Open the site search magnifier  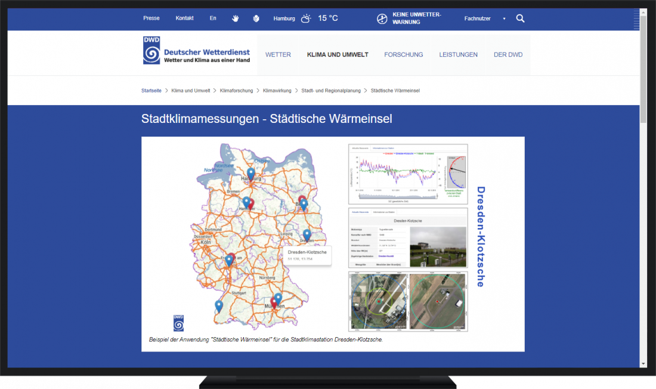(x=520, y=18)
